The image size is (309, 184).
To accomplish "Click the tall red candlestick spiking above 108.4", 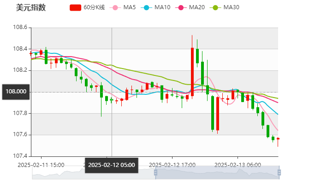I will [x=192, y=72].
